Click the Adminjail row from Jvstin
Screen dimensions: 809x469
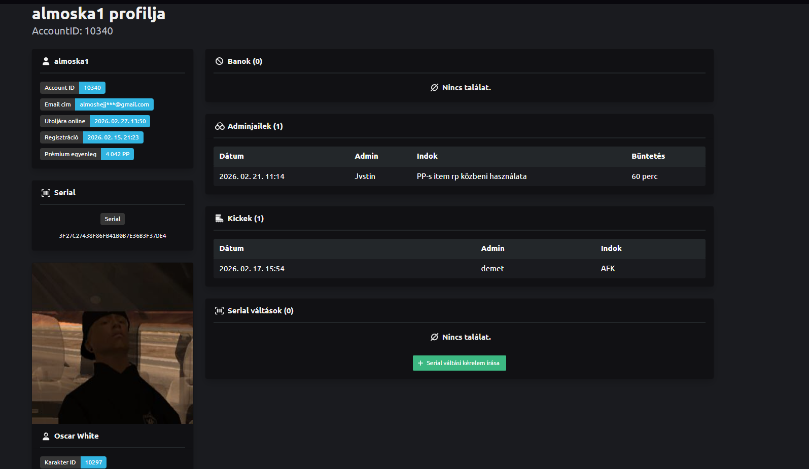[x=459, y=176]
